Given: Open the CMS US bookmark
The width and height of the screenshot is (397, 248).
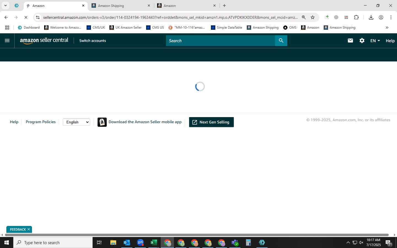Looking at the screenshot, I should pos(155,28).
